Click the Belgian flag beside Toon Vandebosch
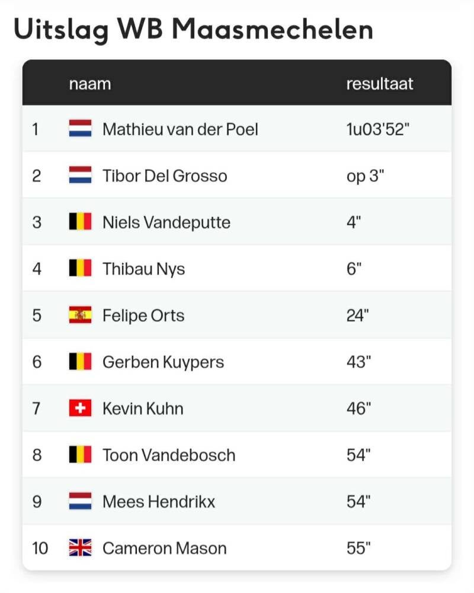Image resolution: width=474 pixels, height=593 pixels. (x=80, y=455)
